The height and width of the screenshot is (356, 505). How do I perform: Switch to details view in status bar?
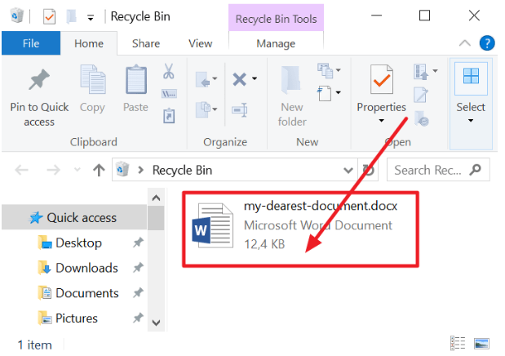(x=458, y=344)
